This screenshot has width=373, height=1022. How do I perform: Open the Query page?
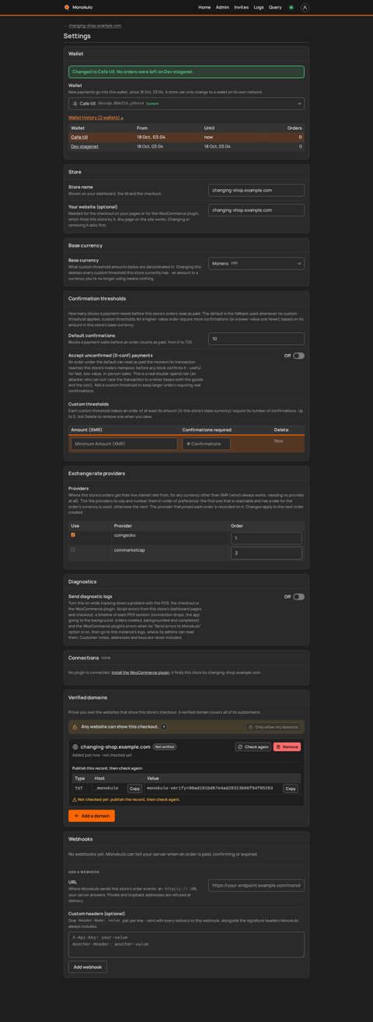275,7
